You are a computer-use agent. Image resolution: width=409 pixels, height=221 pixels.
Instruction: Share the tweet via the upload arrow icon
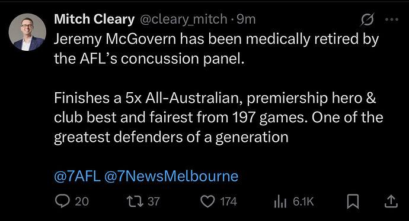(x=391, y=201)
